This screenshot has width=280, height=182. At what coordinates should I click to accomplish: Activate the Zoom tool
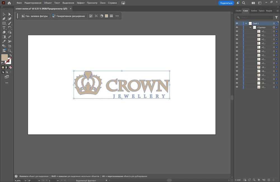[10, 50]
